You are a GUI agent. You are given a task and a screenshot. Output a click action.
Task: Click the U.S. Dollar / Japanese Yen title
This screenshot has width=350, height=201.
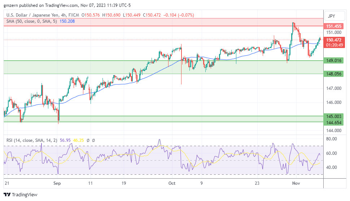pyautogui.click(x=32, y=15)
